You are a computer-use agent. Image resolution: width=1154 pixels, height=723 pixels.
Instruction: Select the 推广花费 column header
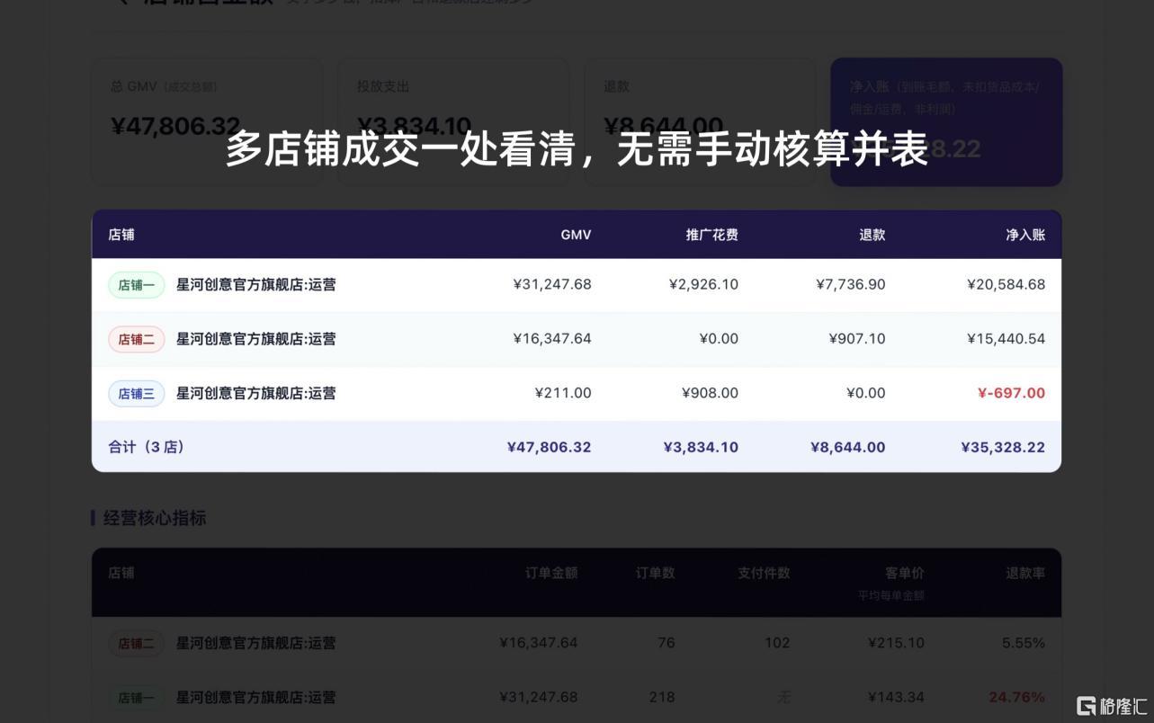coord(711,235)
